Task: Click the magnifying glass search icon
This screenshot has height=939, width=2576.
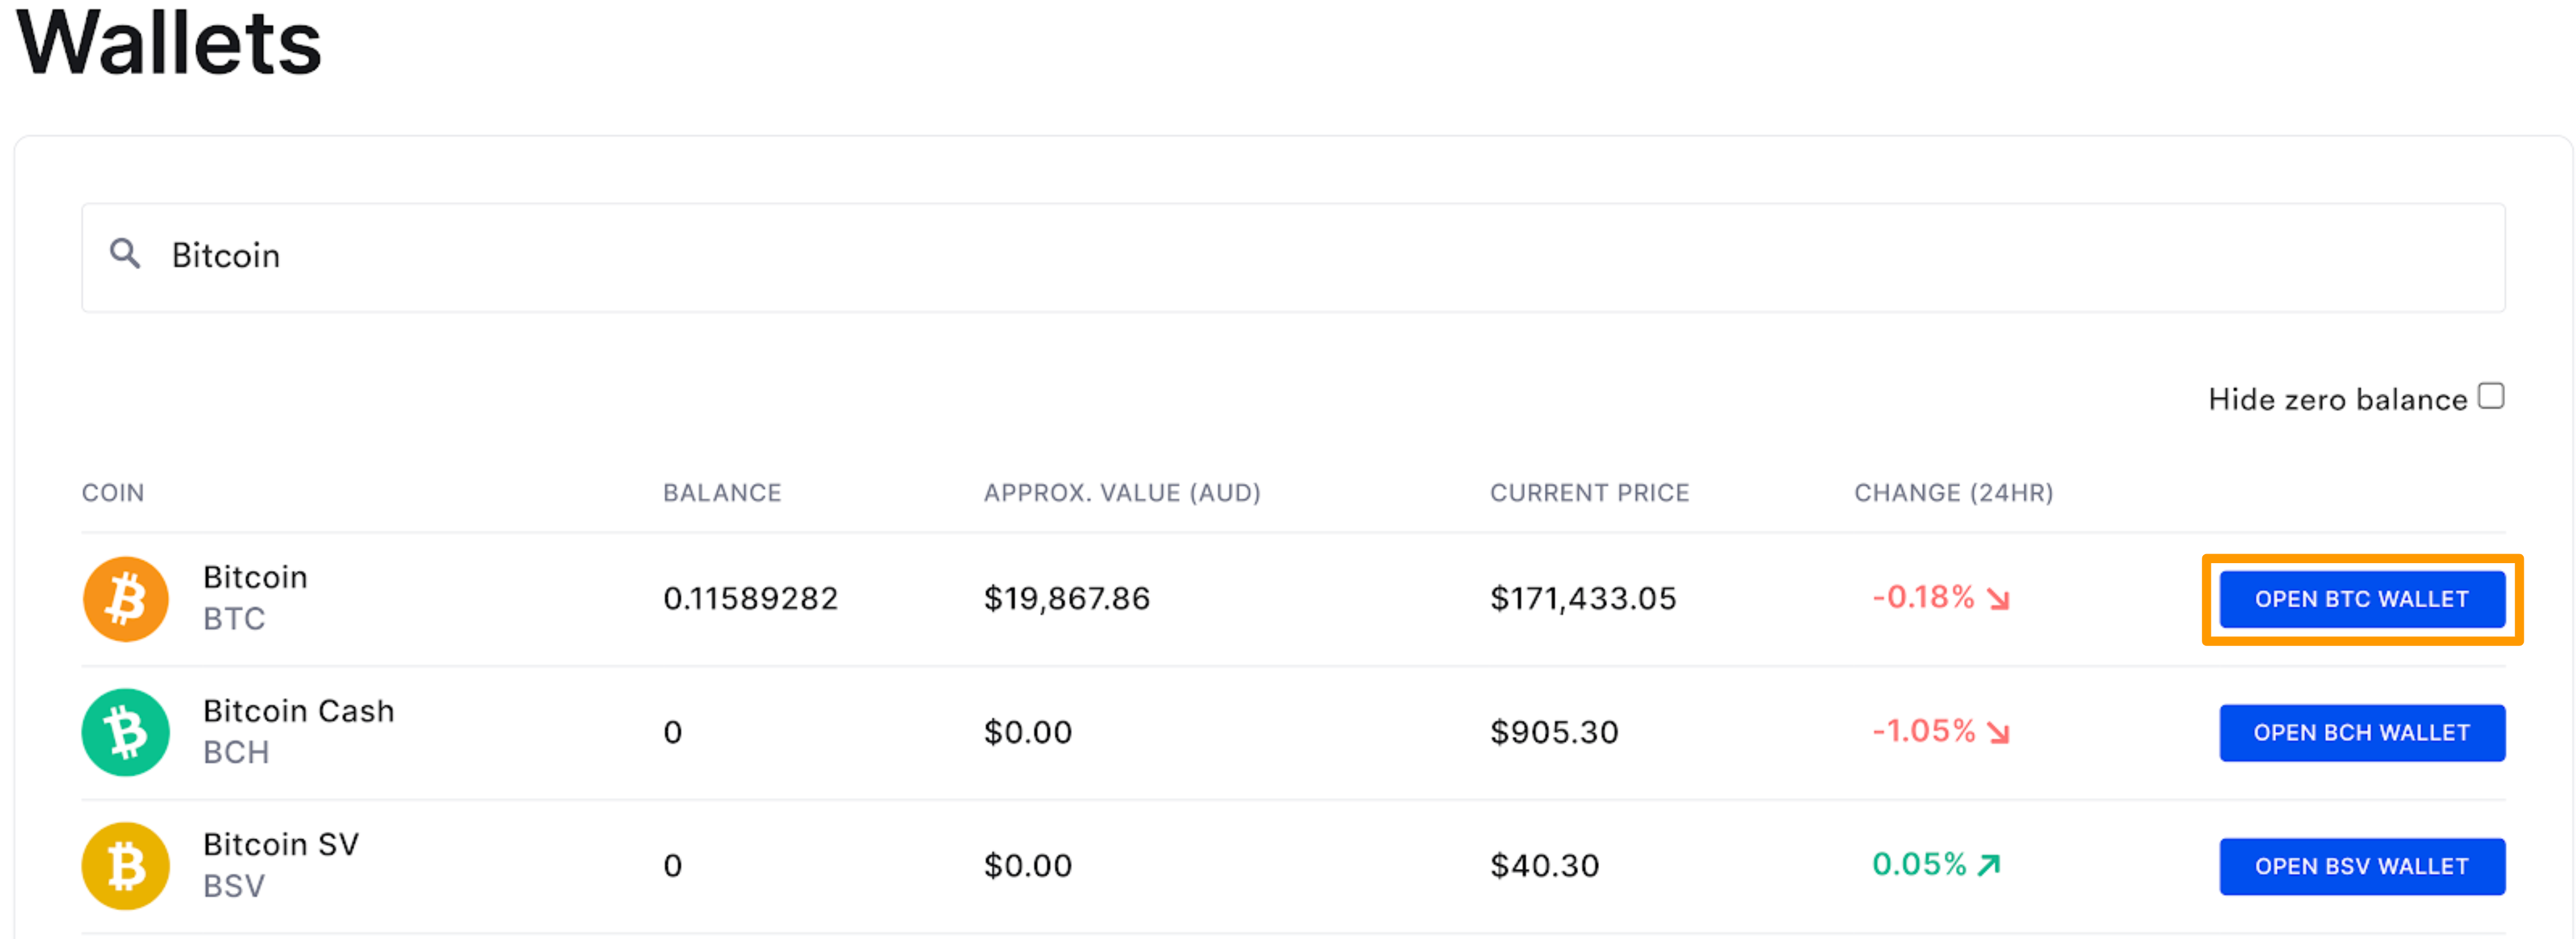Action: tap(124, 255)
